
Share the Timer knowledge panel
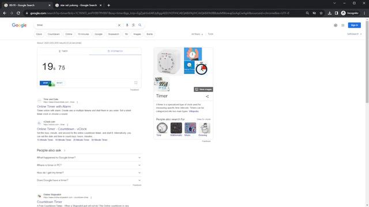point(207,96)
